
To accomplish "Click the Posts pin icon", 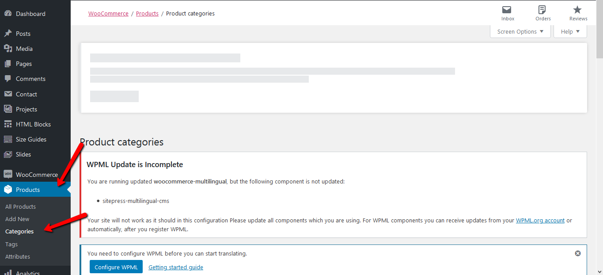I will (x=8, y=34).
